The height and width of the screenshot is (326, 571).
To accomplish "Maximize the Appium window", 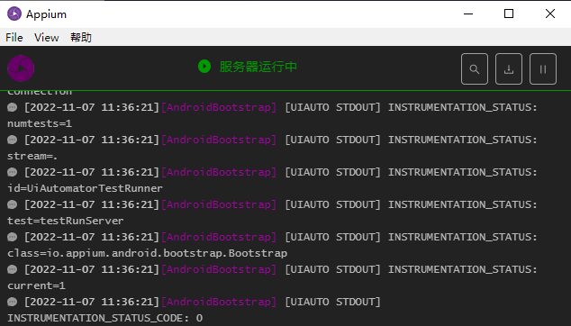I will coord(509,14).
